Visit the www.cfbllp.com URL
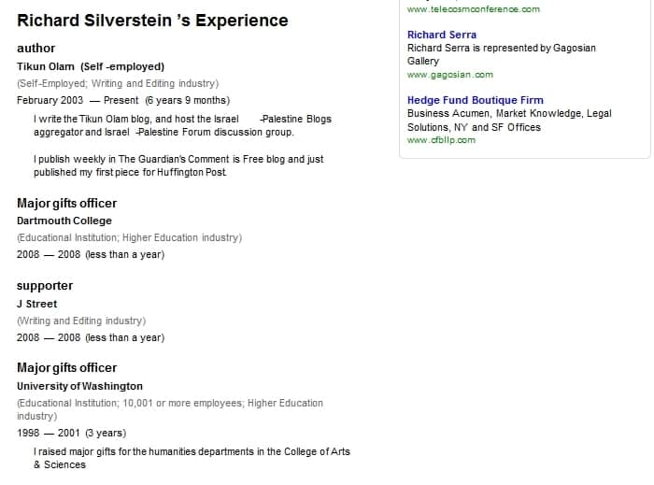The height and width of the screenshot is (485, 654). 441,140
